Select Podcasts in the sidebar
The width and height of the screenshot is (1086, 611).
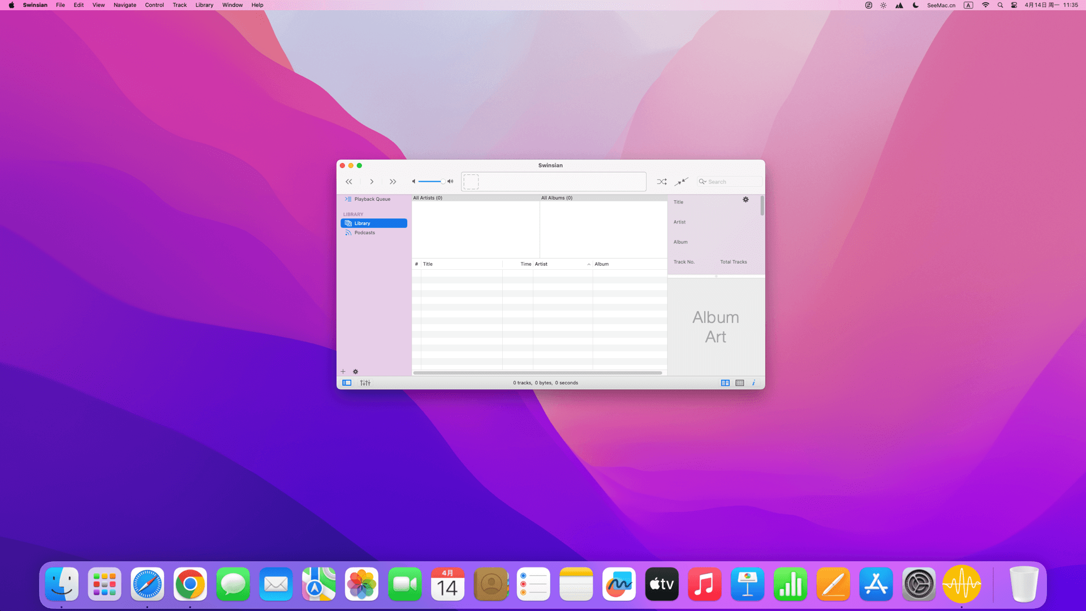pos(364,233)
